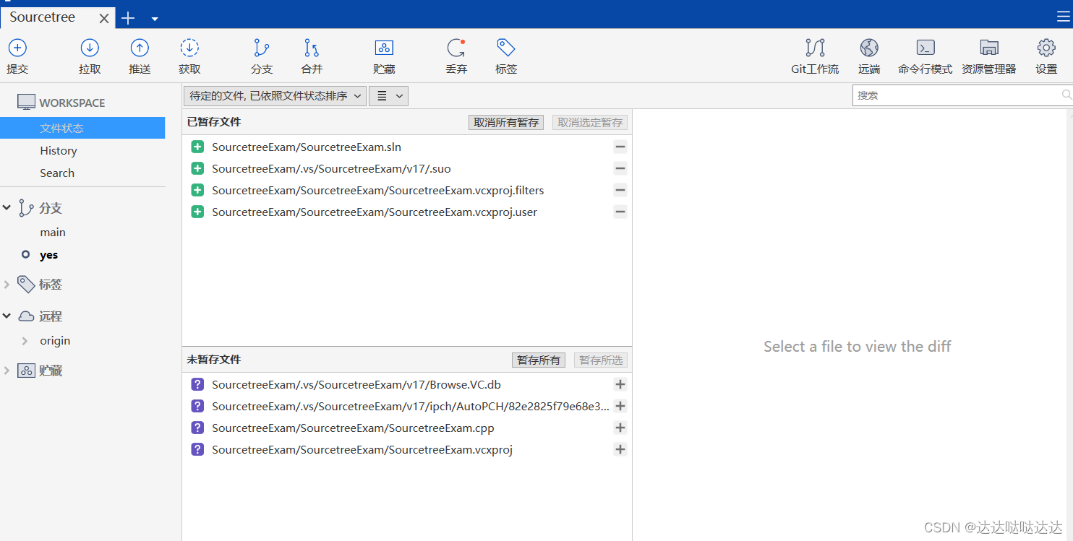Add a new tab with plus icon
The height and width of the screenshot is (541, 1073).
(128, 18)
